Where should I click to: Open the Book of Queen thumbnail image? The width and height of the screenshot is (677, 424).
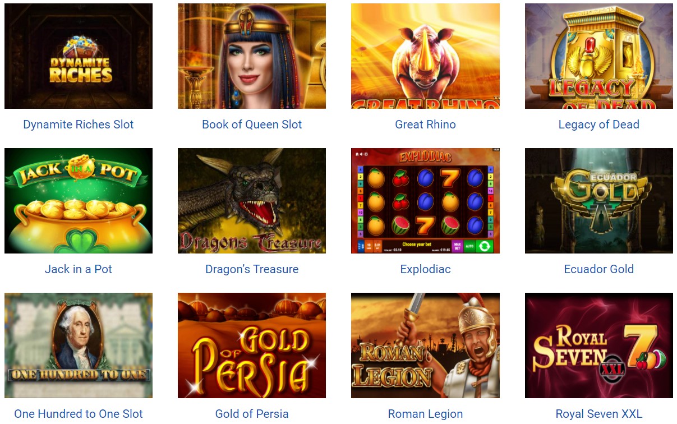[252, 56]
